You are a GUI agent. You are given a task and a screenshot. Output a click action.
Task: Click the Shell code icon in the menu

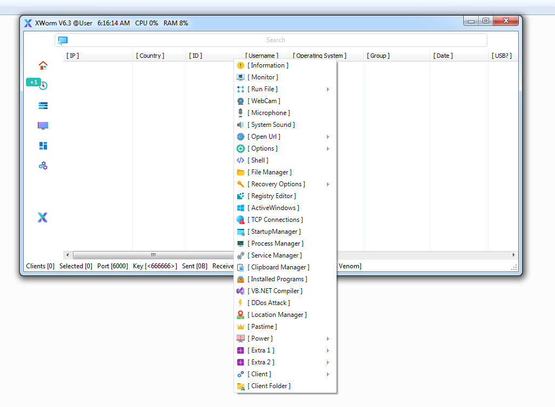242,160
